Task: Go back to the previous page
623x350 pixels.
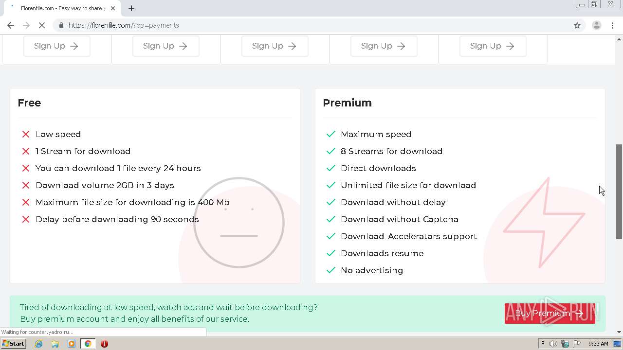Action: (11, 25)
